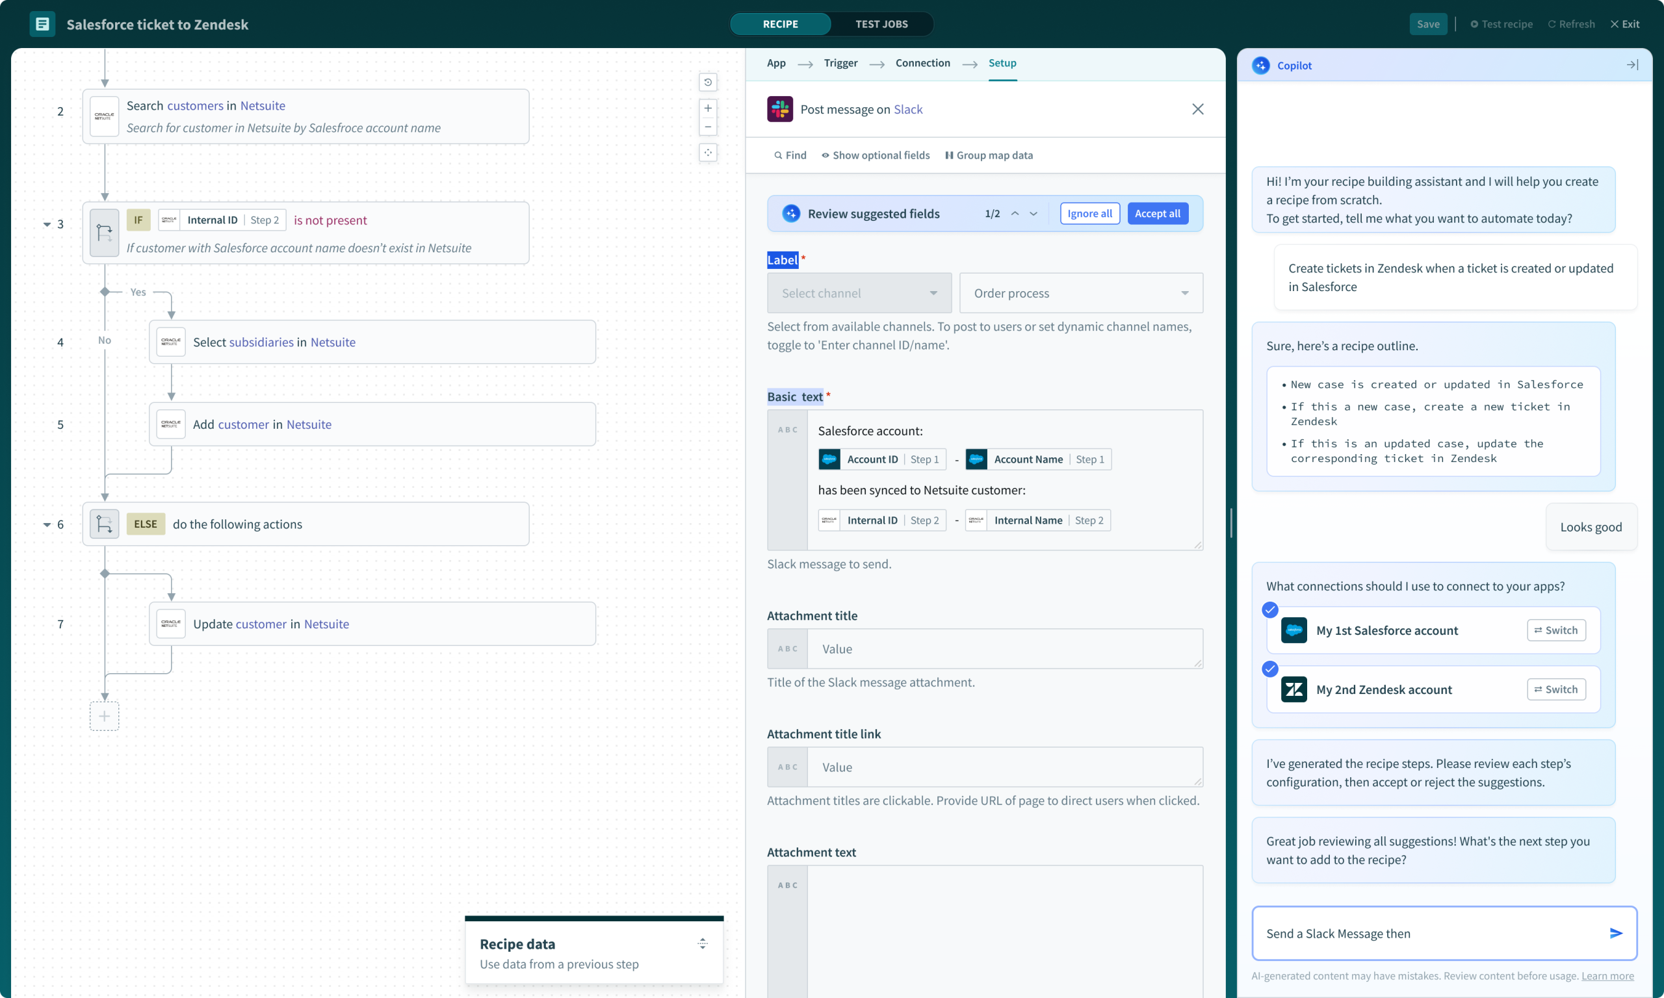Click the Netsuite icon on step 2
The image size is (1664, 998).
pos(104,116)
